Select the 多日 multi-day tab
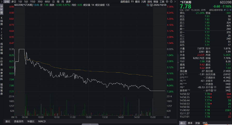Image resolution: width=232 pixels, height=125 pixels. pos(14,2)
